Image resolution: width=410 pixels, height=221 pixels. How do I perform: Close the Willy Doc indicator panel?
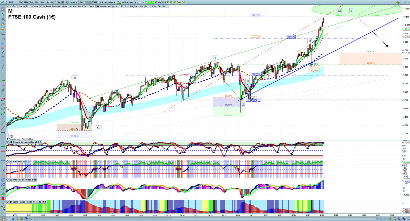point(8,162)
